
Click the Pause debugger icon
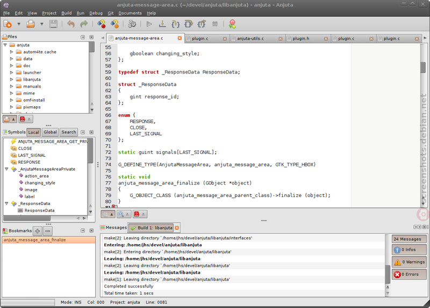coord(215,24)
